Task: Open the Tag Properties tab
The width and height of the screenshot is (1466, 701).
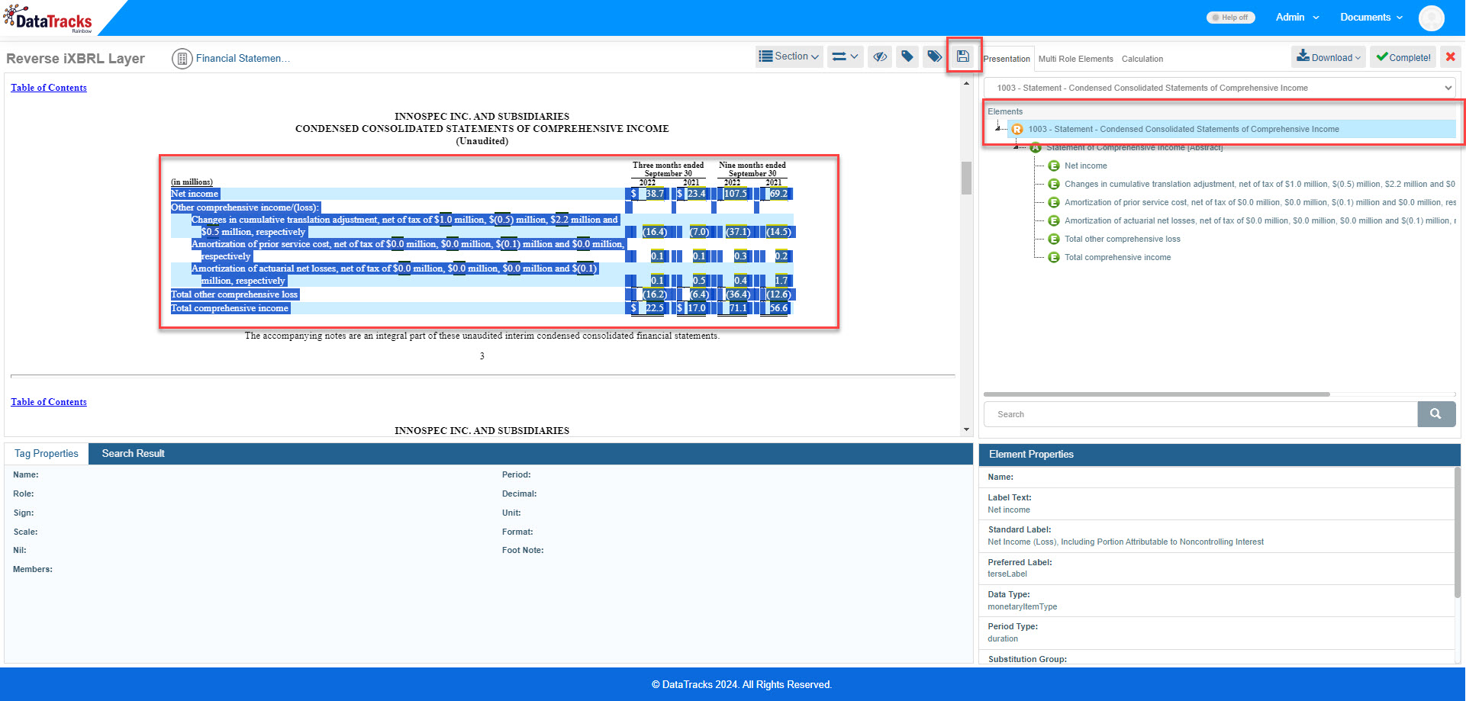Action: pyautogui.click(x=47, y=453)
